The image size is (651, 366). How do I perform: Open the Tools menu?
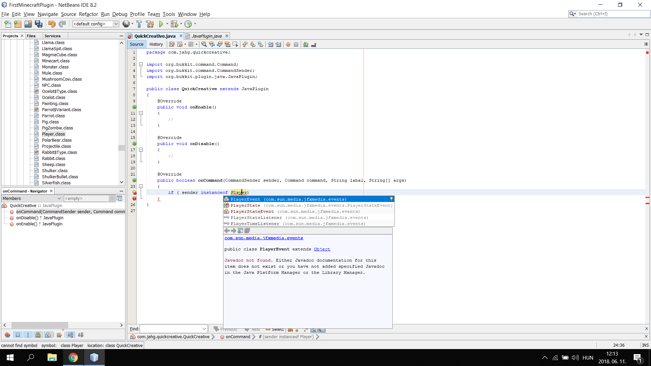pos(169,14)
